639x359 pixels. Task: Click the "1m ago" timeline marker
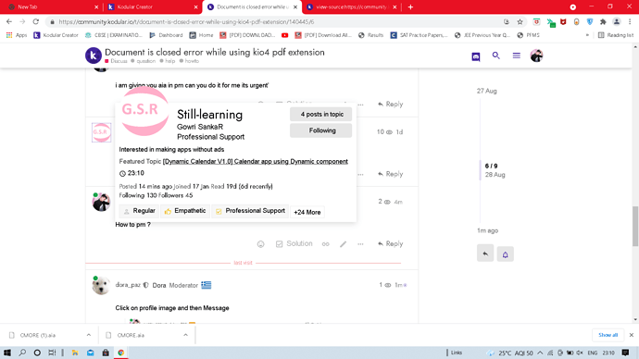tap(487, 230)
